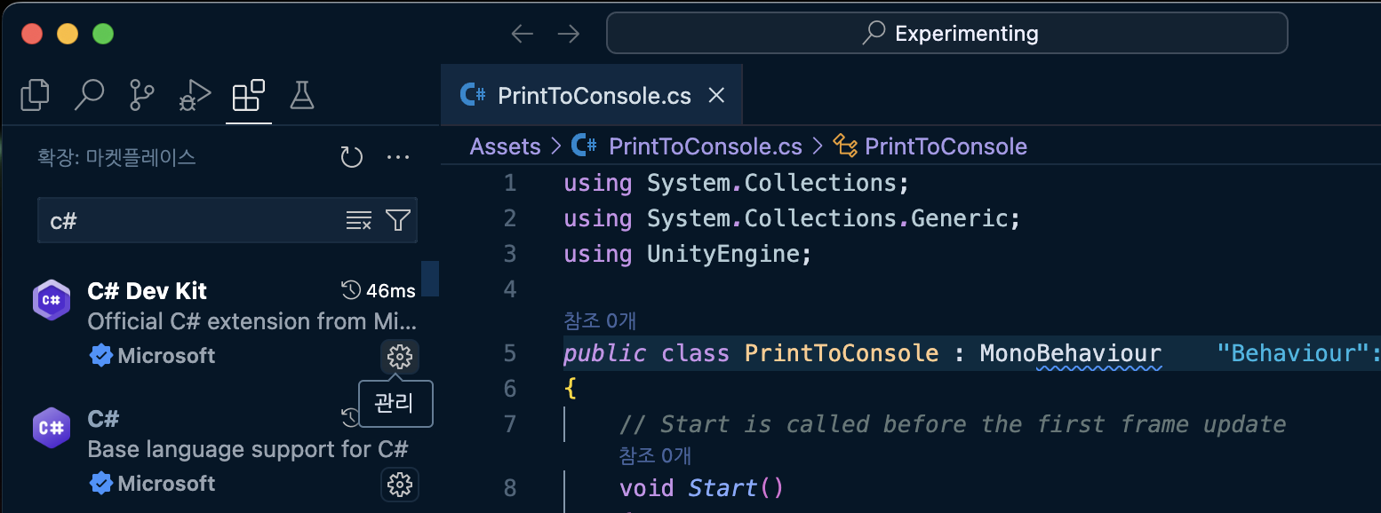The width and height of the screenshot is (1381, 513).
Task: Refresh the extensions marketplace list
Action: (352, 158)
